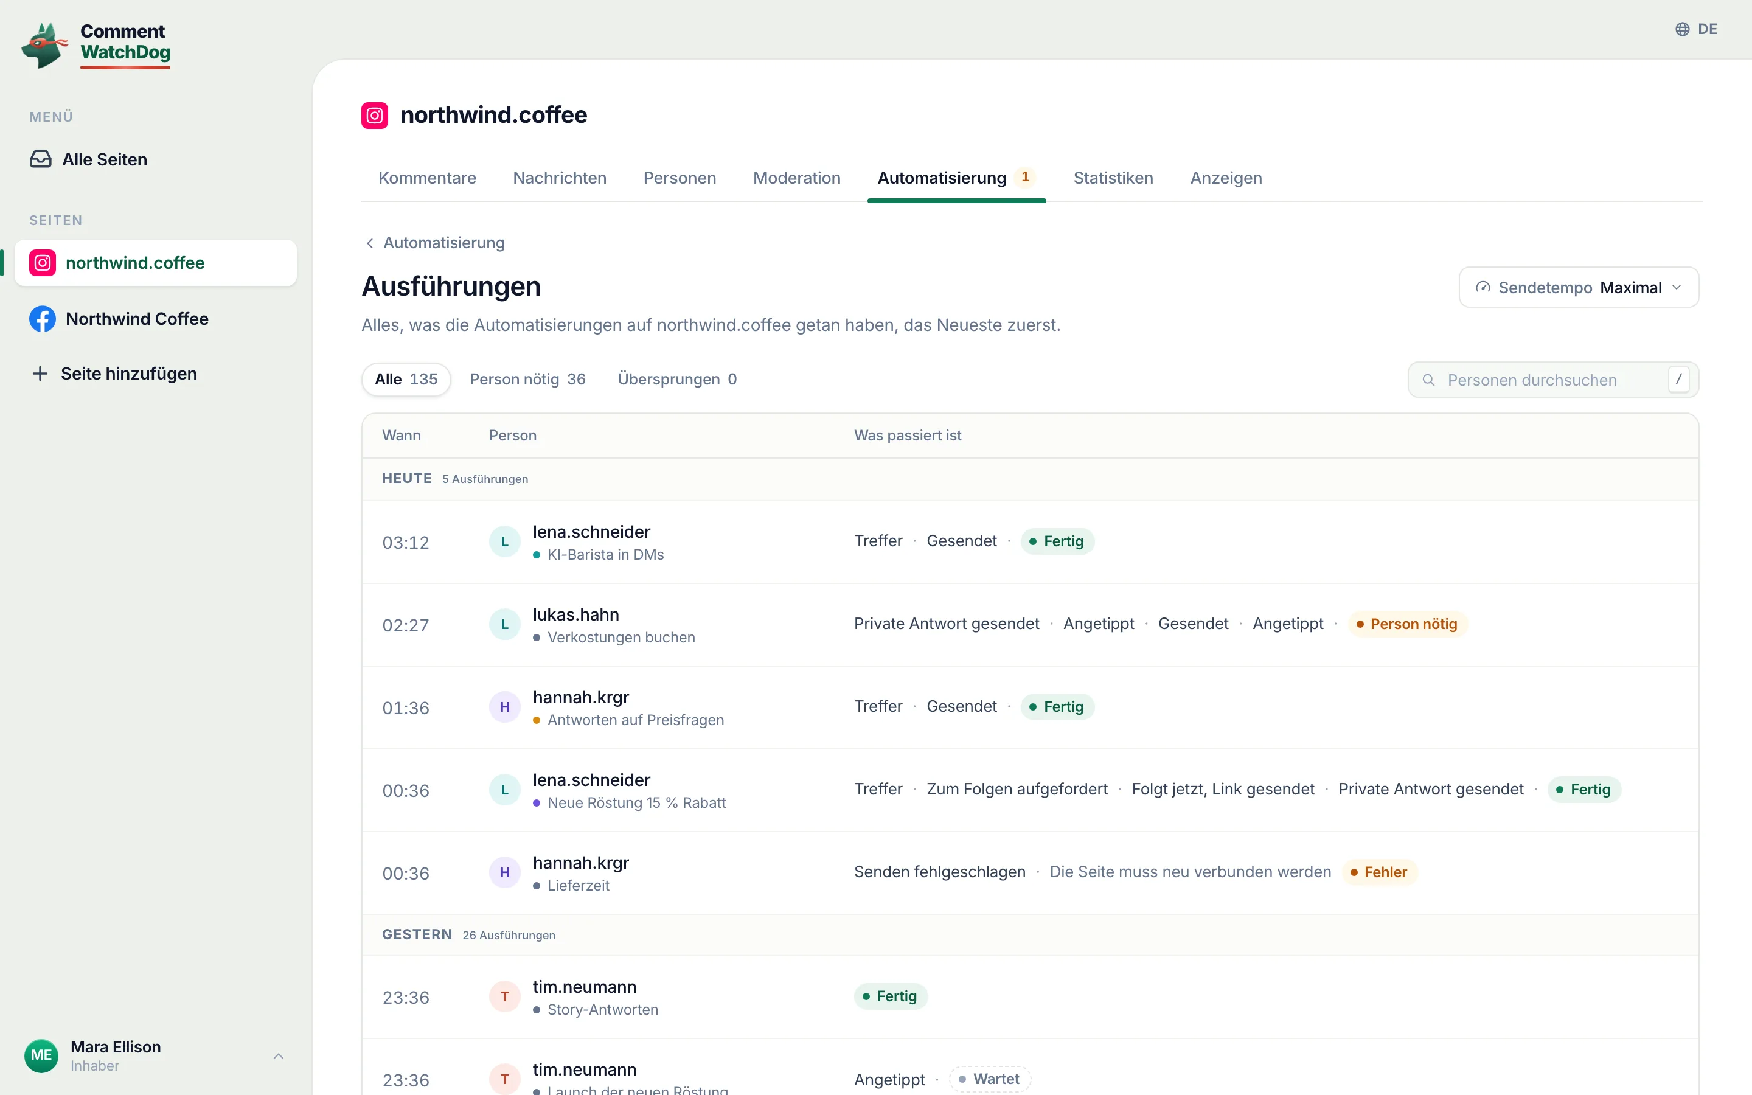Viewport: 1752px width, 1095px height.
Task: Click the Facebook icon for Northwind Coffee
Action: (x=42, y=319)
